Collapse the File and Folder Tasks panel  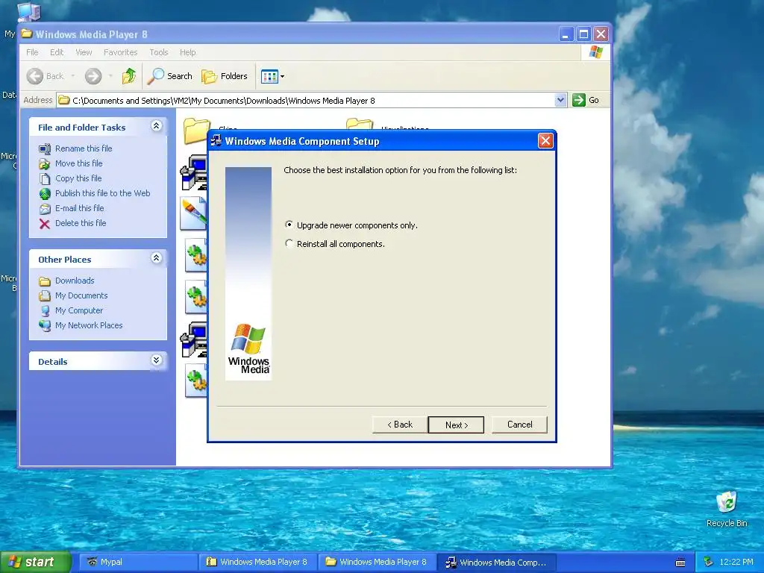tap(156, 126)
